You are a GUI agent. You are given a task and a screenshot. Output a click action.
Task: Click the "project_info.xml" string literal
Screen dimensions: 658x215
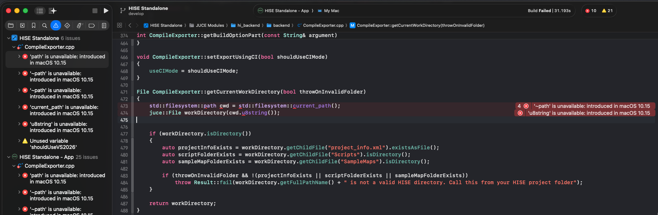point(356,147)
